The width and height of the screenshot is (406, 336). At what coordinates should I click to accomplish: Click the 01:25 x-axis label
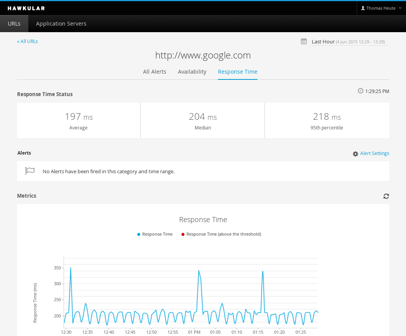(301, 332)
